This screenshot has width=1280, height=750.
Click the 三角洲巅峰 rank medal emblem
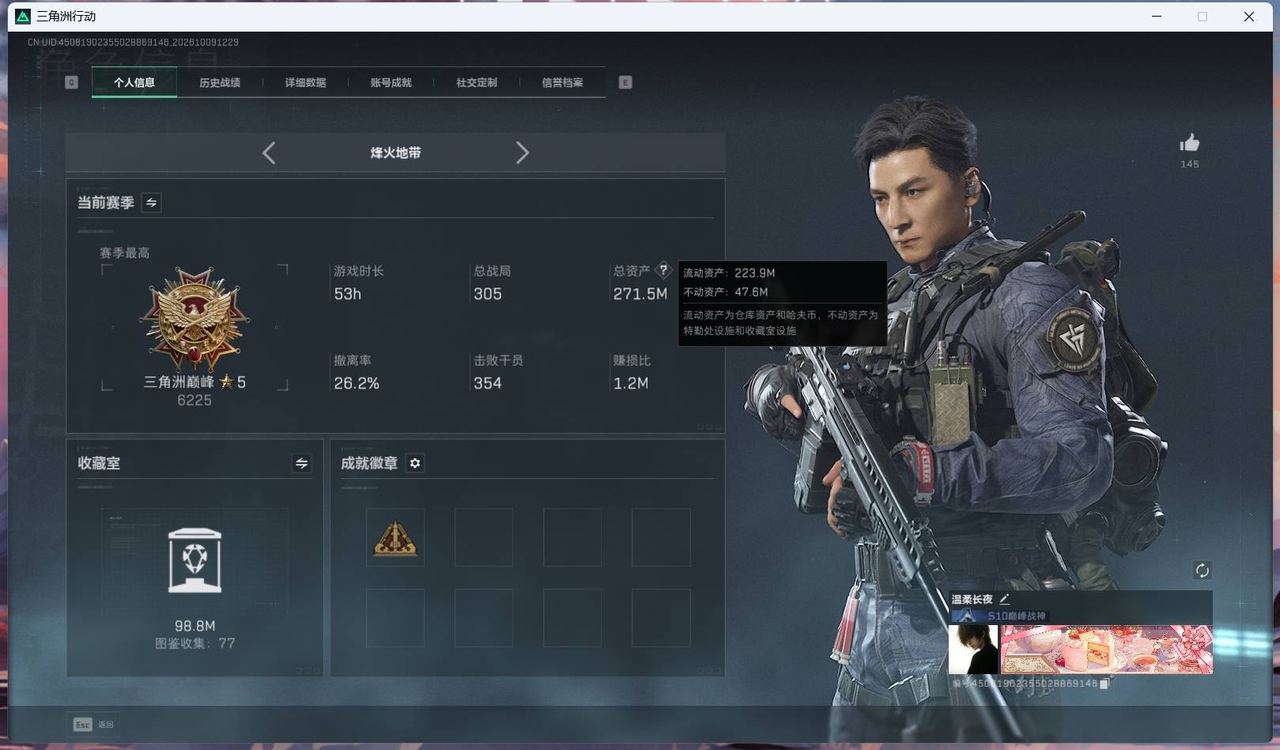(x=194, y=318)
